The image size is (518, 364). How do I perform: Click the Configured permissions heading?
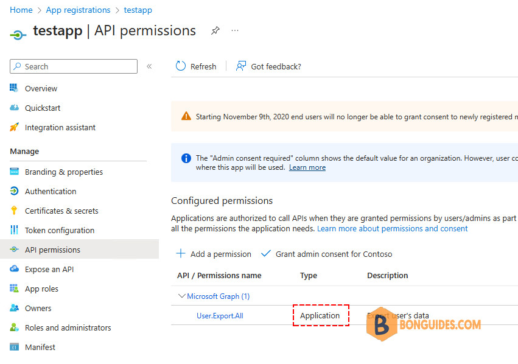(222, 201)
